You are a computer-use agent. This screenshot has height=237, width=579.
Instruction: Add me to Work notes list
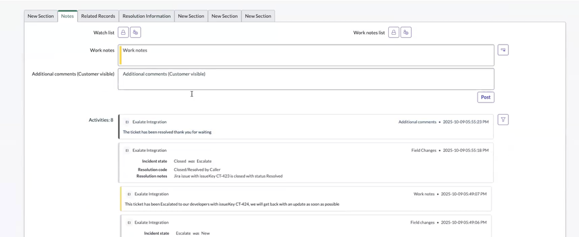(x=406, y=32)
